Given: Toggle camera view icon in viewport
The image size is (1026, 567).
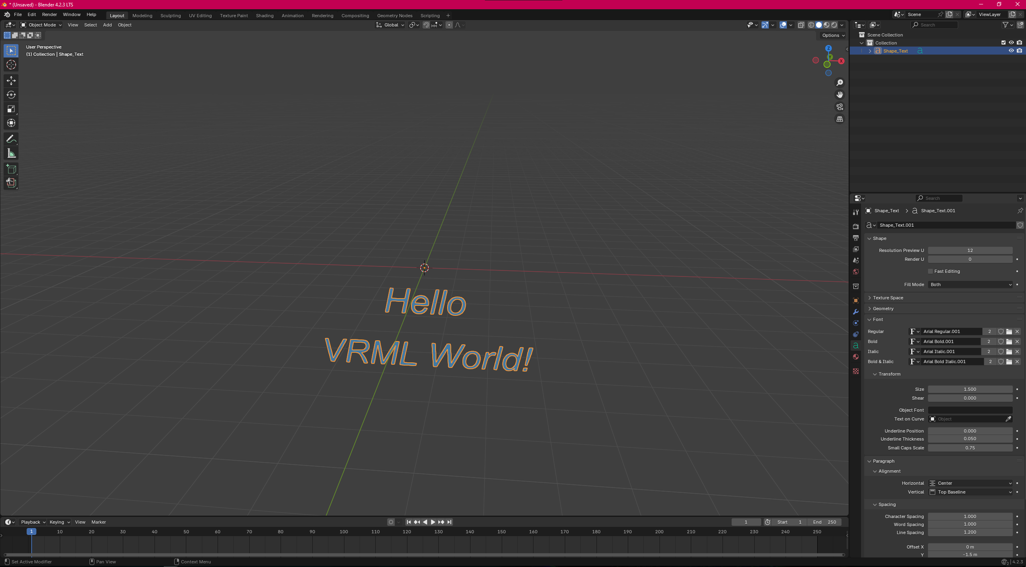Looking at the screenshot, I should tap(839, 107).
